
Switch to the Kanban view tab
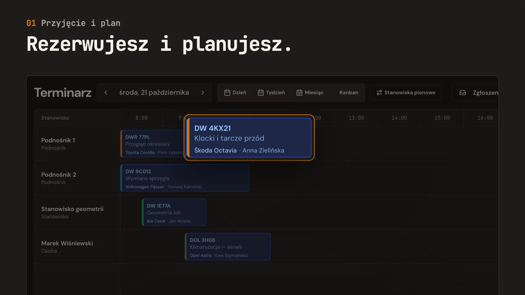tap(349, 93)
